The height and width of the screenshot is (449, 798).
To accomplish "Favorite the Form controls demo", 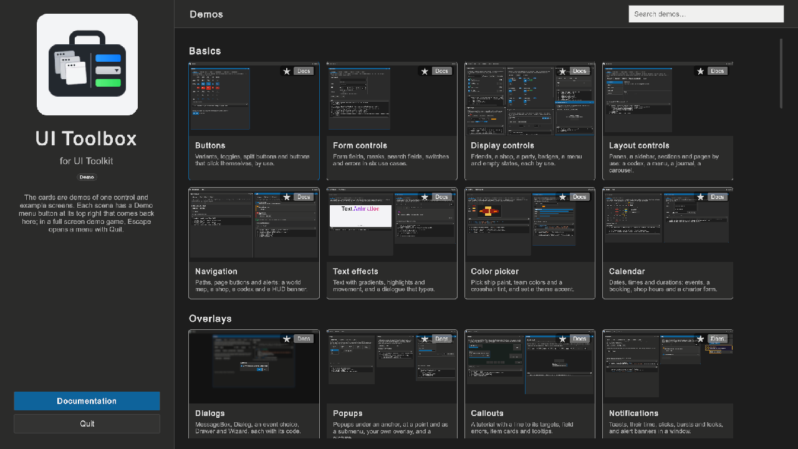I will pos(425,71).
